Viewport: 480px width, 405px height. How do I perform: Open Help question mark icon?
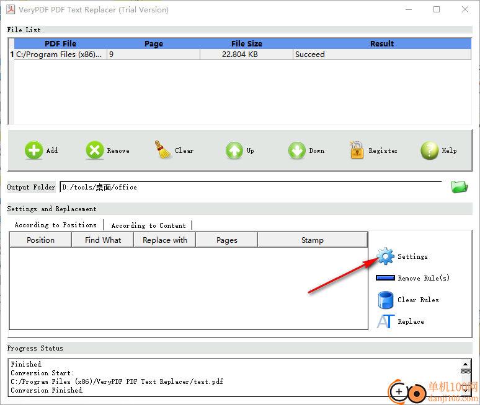430,150
